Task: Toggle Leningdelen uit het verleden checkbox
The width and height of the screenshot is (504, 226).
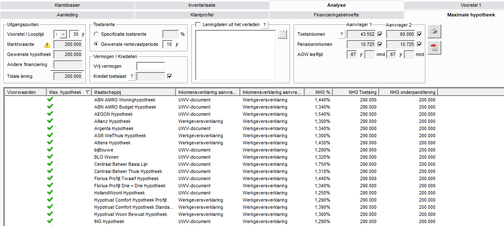Action: click(x=198, y=24)
